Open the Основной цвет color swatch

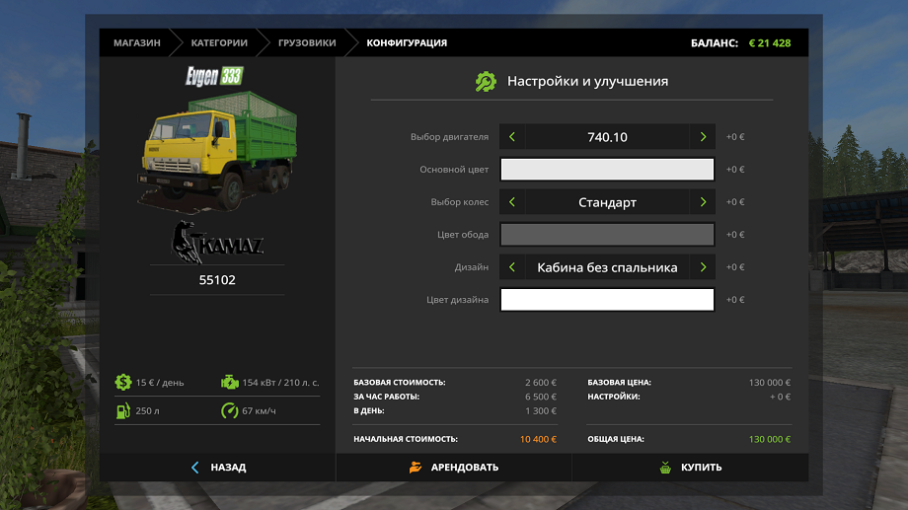coord(607,170)
